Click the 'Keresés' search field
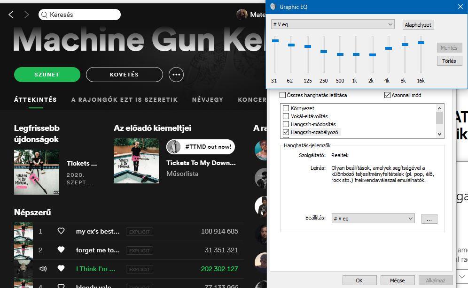468x288 pixels. 80,15
